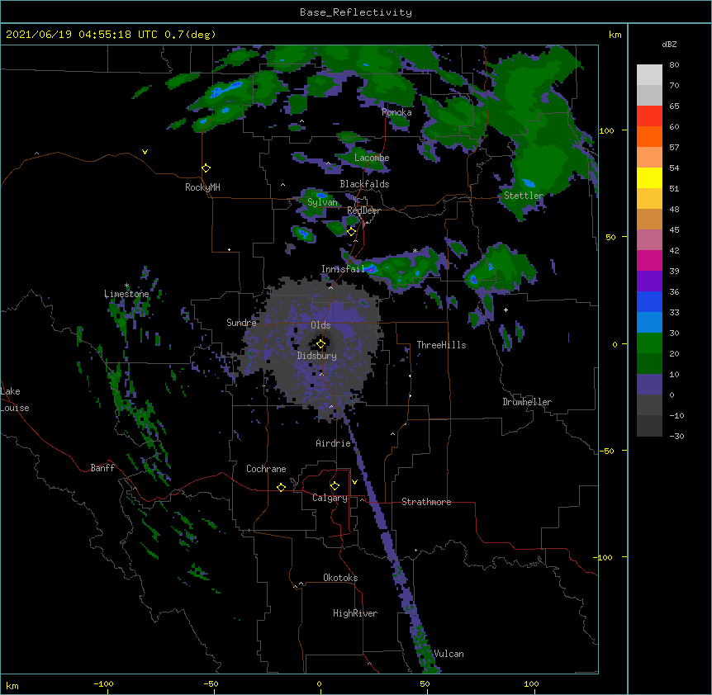
Task: Click the Blackfalds label
Action: click(x=364, y=184)
